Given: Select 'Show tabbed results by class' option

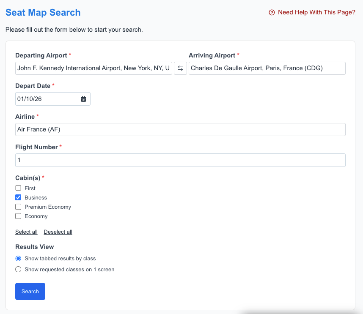Looking at the screenshot, I should point(18,258).
